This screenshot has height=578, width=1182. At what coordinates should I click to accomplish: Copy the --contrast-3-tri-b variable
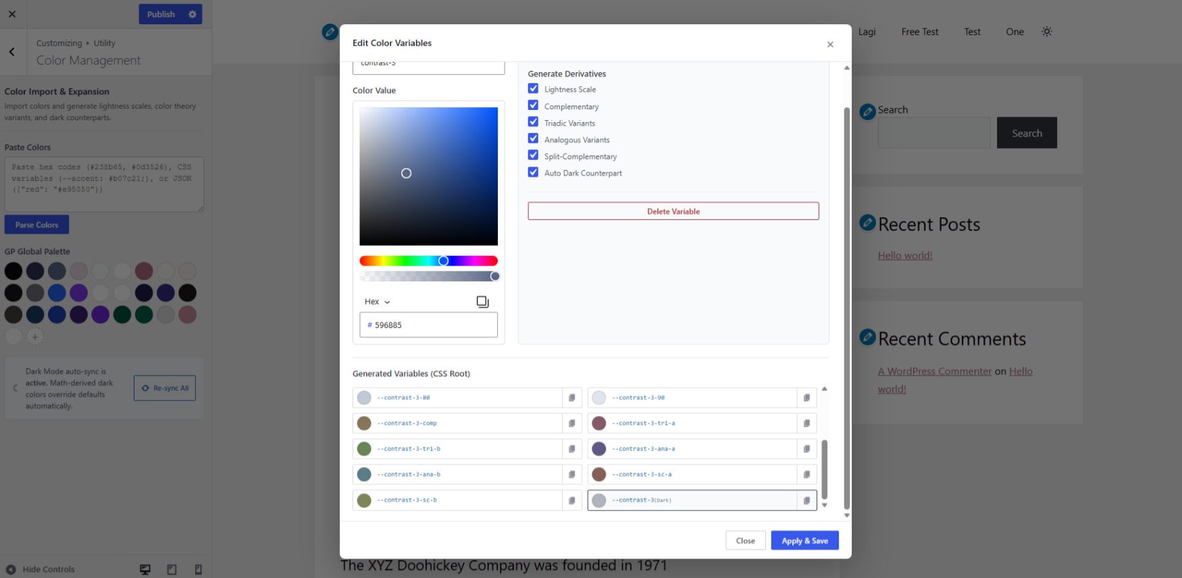tap(571, 449)
